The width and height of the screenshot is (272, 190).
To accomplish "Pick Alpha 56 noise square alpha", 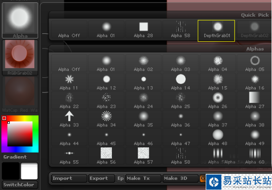I will pos(106,156).
